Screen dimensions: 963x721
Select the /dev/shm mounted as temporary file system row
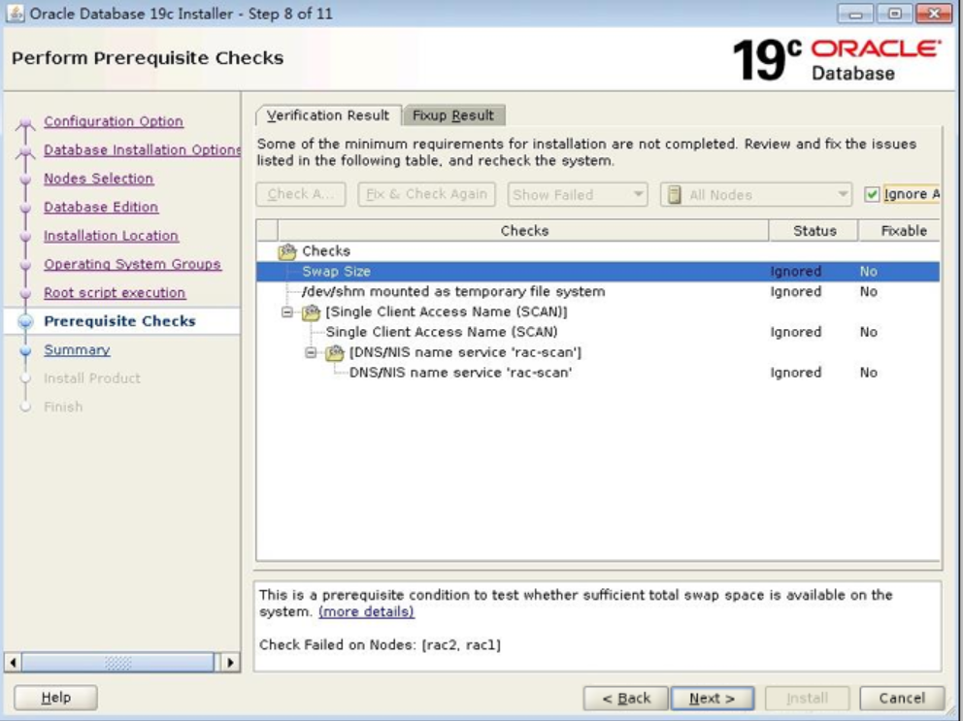click(598, 292)
